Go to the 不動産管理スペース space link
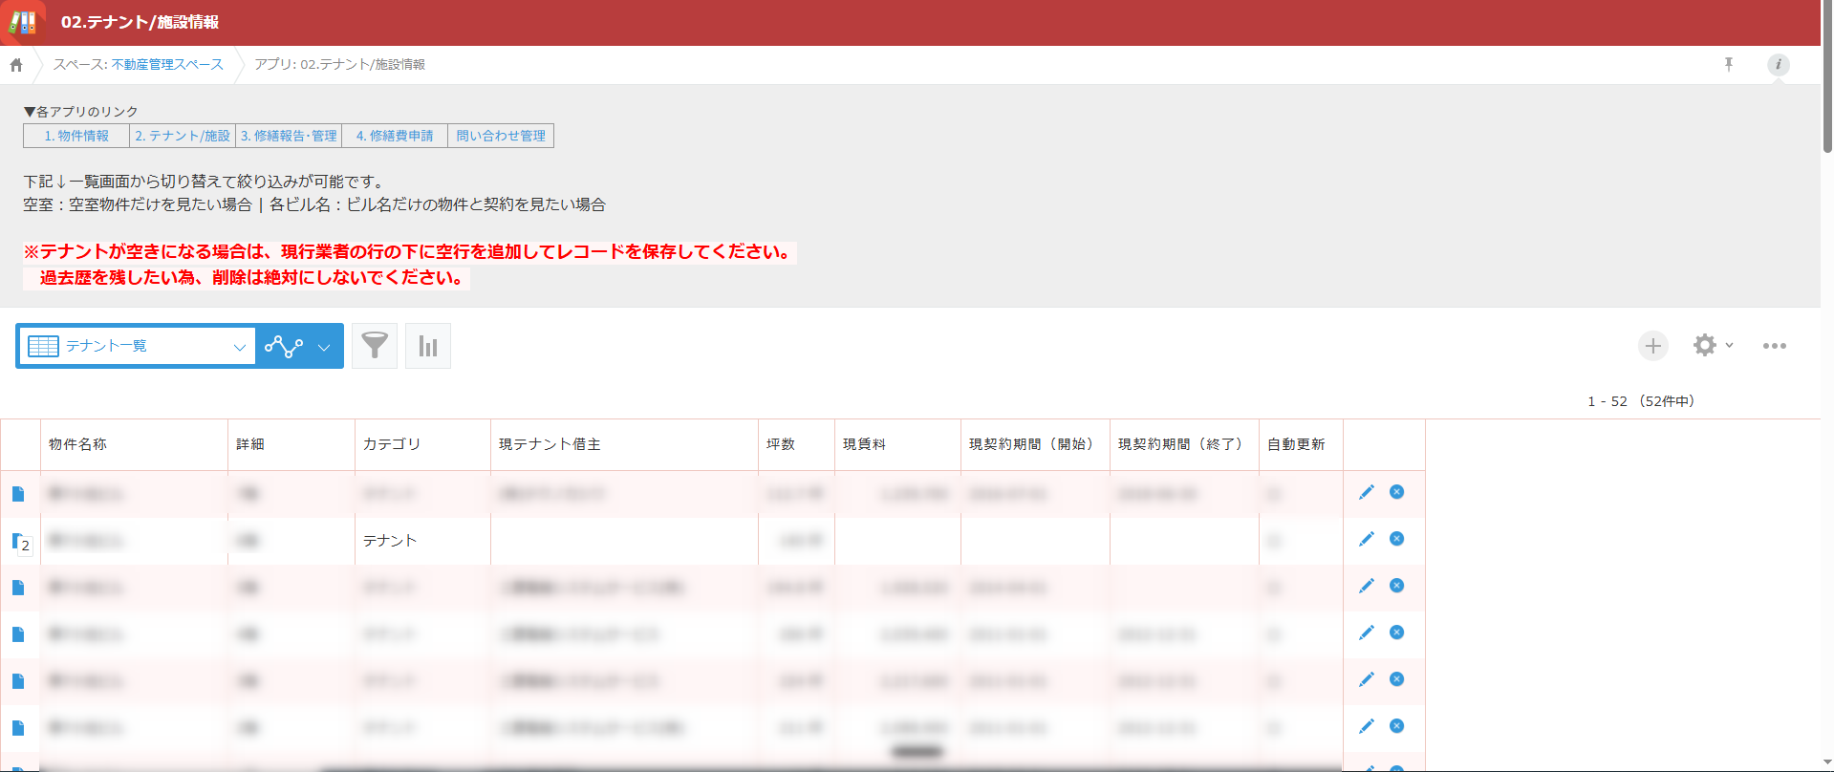 pyautogui.click(x=167, y=64)
